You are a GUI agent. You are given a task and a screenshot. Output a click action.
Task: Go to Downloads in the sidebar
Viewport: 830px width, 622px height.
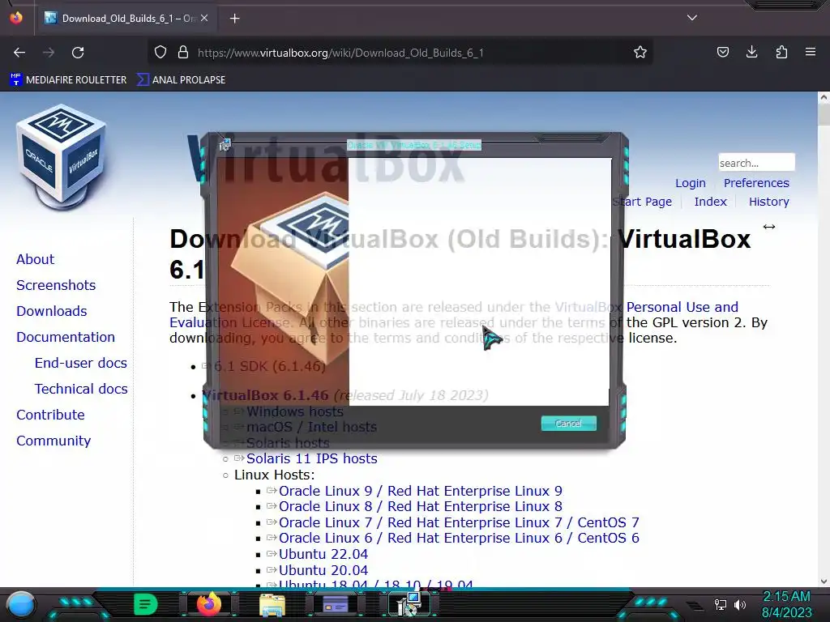[x=52, y=311]
